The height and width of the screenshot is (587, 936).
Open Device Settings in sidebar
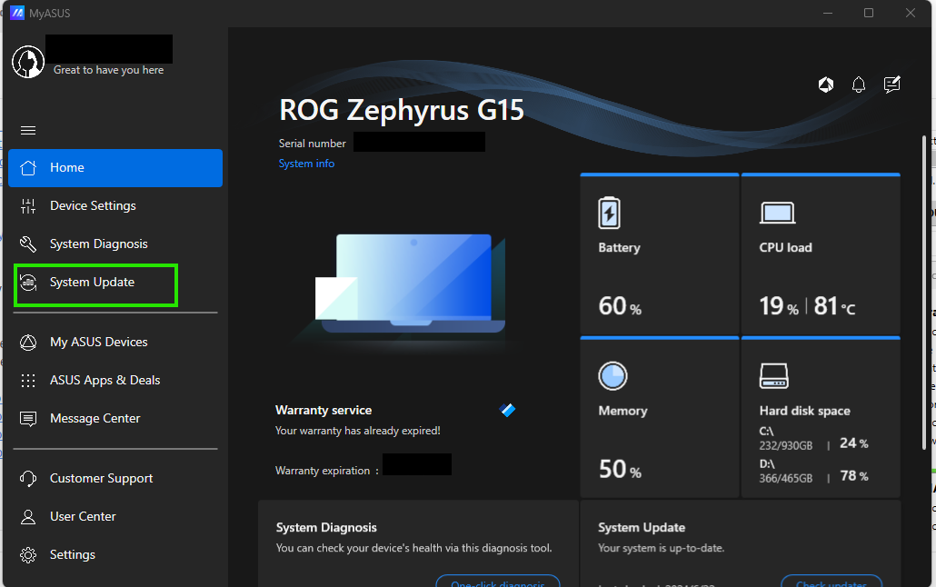115,206
